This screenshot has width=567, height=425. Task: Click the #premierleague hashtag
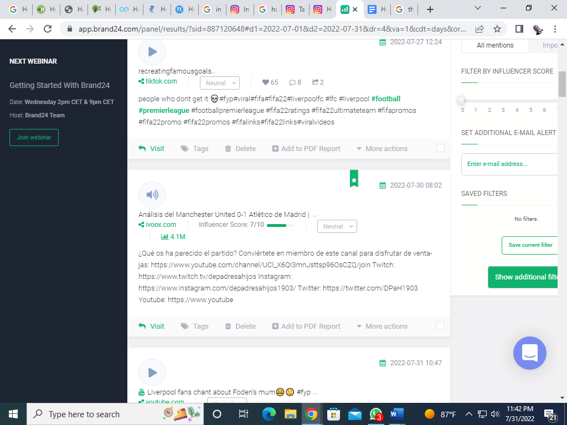pos(164,111)
